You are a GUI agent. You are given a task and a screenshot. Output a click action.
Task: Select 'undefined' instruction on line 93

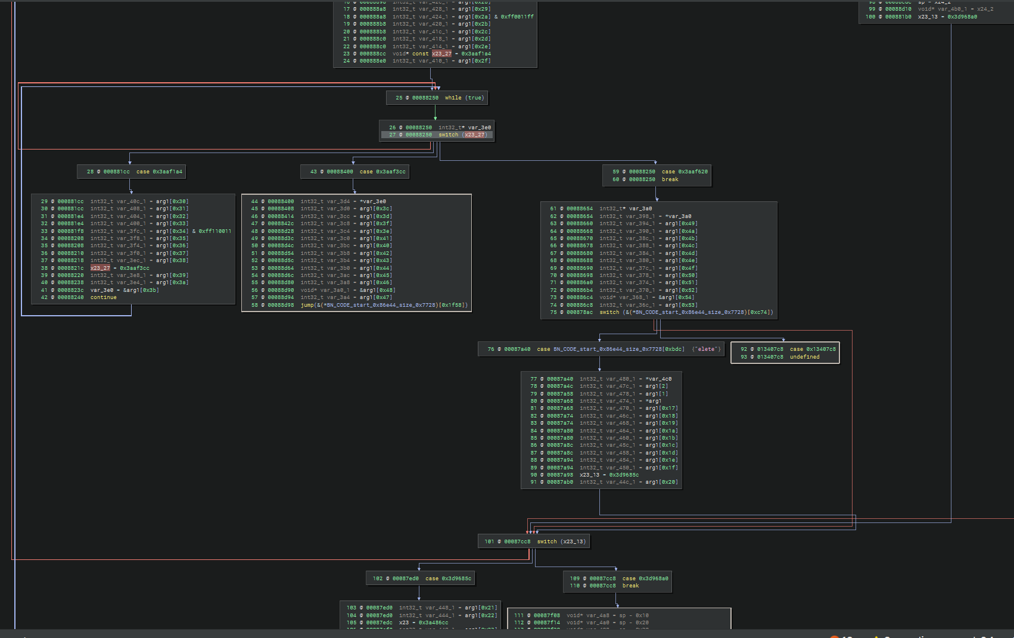coord(804,357)
